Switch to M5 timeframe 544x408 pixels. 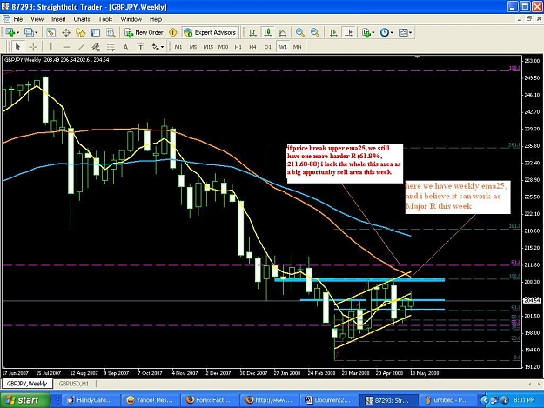(x=193, y=47)
